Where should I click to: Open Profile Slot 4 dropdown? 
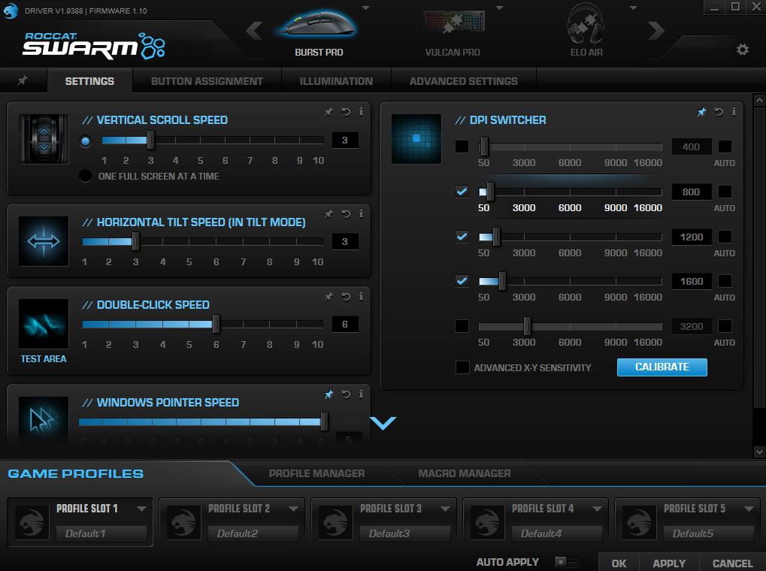597,509
